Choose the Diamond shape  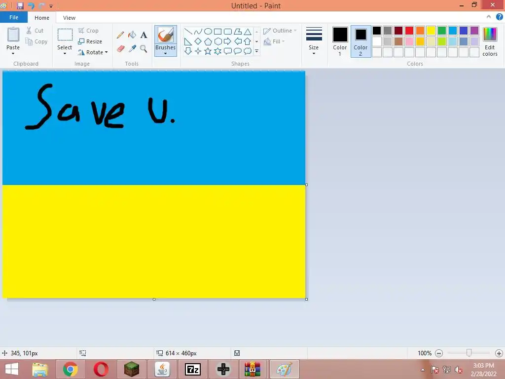(x=198, y=41)
